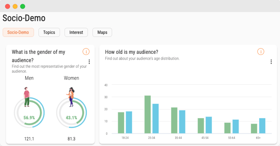The width and height of the screenshot is (280, 146).
Task: Click the green 45-54 bar
Action: click(201, 126)
